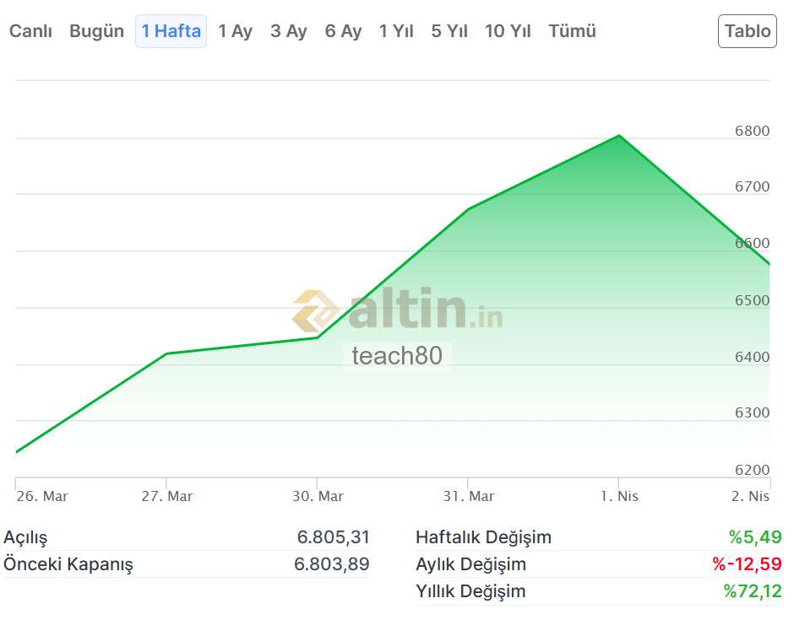Show the 1 Ay chart range

tap(235, 31)
